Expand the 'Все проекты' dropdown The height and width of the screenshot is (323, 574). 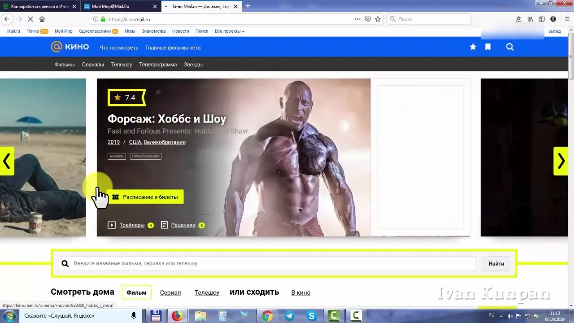pyautogui.click(x=230, y=31)
